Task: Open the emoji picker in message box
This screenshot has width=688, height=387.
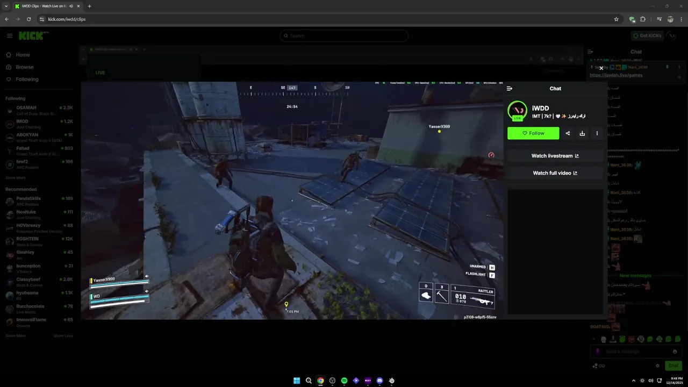Action: click(x=675, y=352)
